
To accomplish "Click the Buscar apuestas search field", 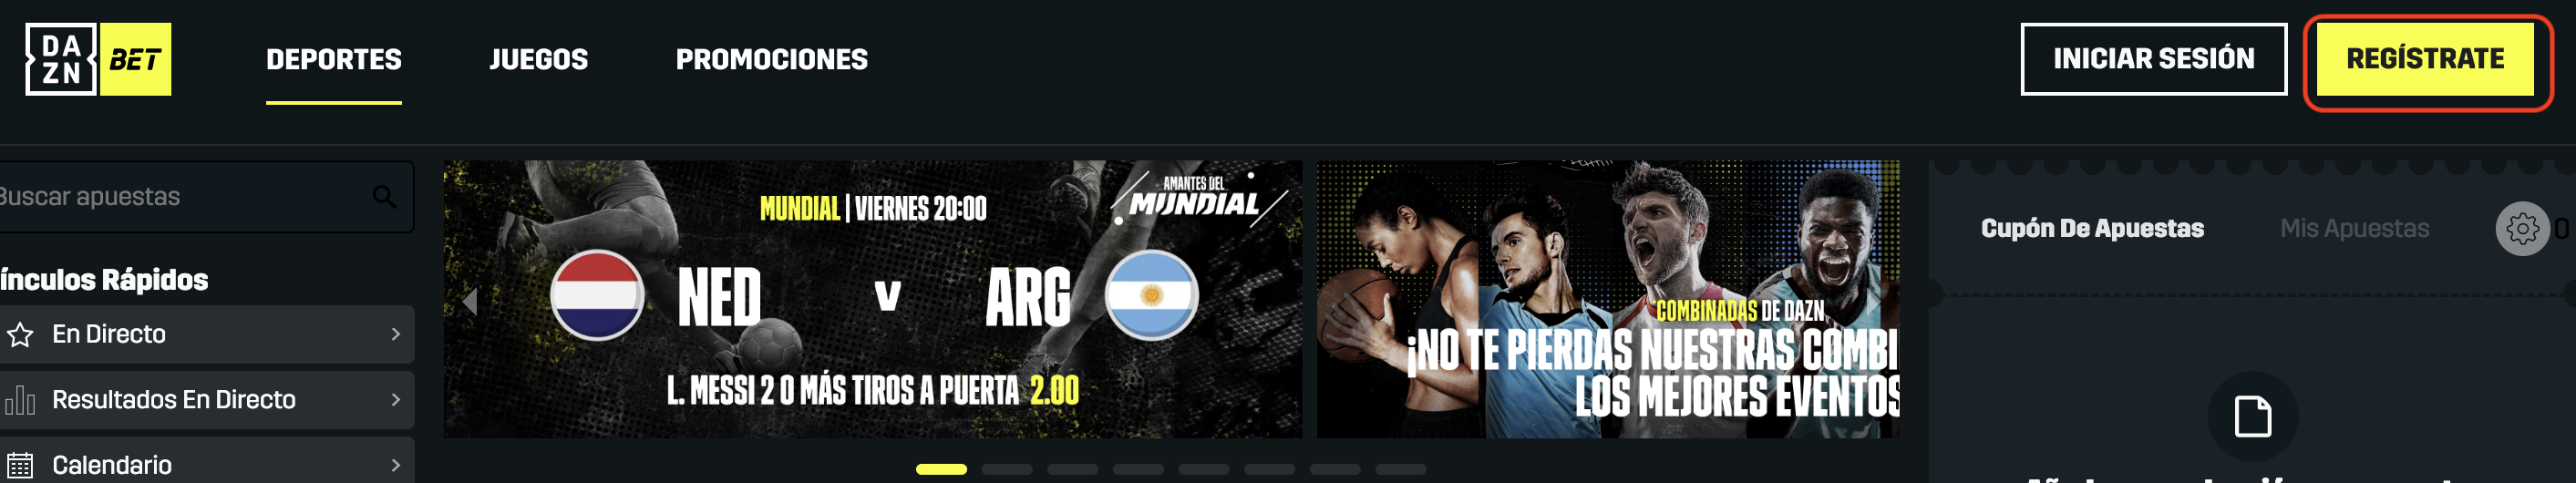I will tap(205, 197).
